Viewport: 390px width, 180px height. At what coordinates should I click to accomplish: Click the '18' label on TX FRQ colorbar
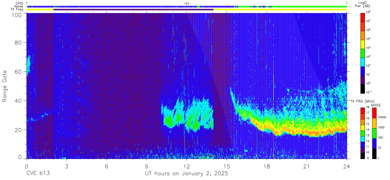(367, 107)
